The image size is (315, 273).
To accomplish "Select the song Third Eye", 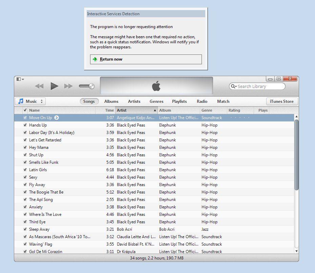I will (x=154, y=222).
